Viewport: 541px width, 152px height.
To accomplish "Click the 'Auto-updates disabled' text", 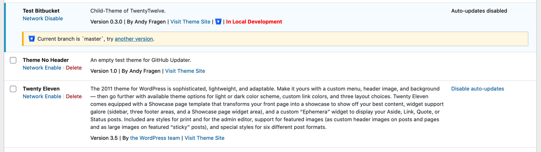I will 479,11.
